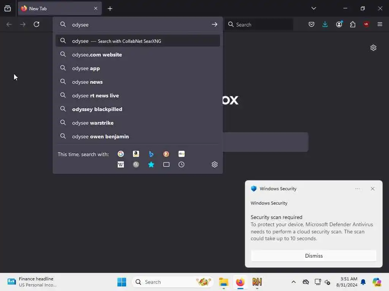
Task: Click the tray display with warning icon
Action: 318,282
